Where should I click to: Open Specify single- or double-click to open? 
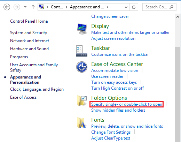click(x=127, y=104)
